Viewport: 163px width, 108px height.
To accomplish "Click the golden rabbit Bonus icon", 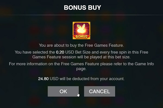I will (x=81, y=31).
